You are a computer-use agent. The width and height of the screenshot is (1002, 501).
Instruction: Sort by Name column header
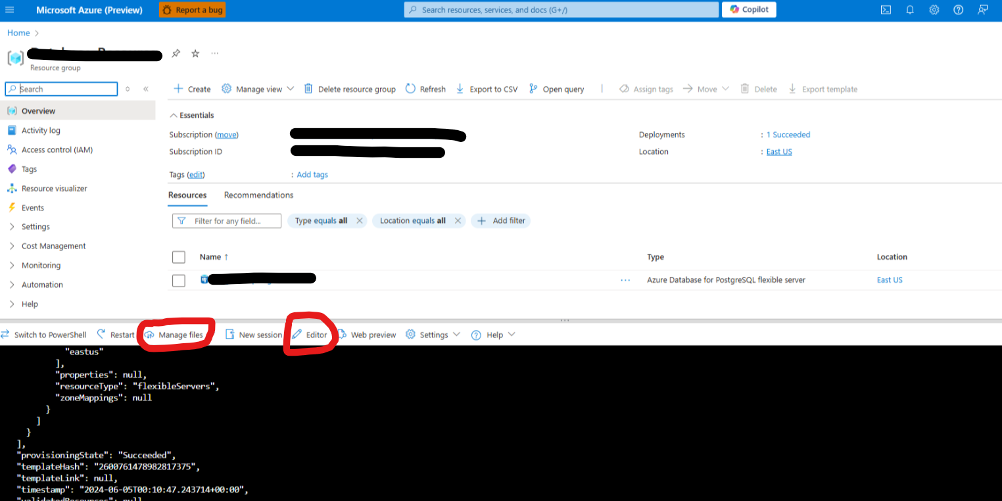214,257
